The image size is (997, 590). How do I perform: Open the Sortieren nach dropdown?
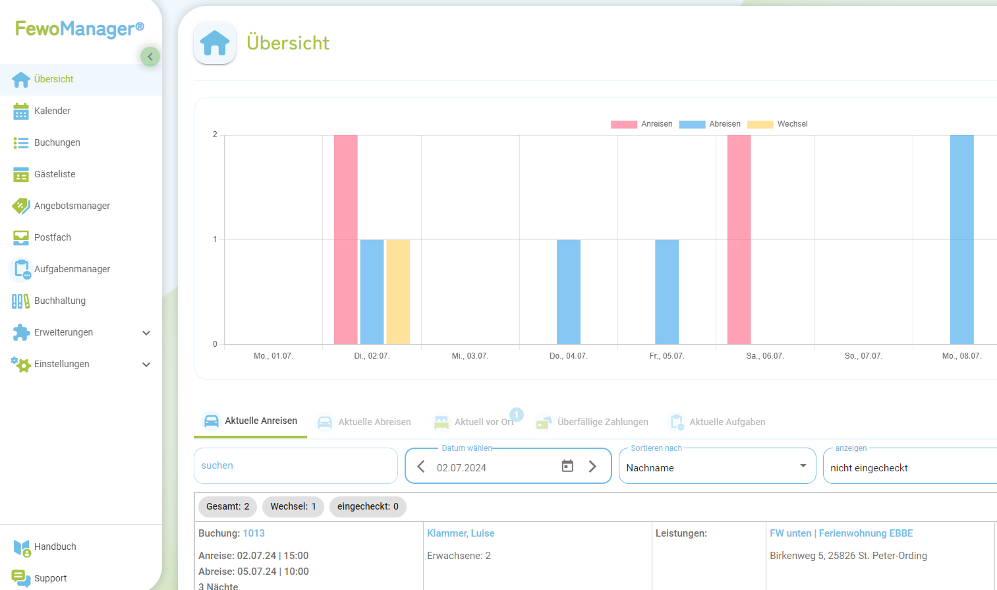(717, 467)
